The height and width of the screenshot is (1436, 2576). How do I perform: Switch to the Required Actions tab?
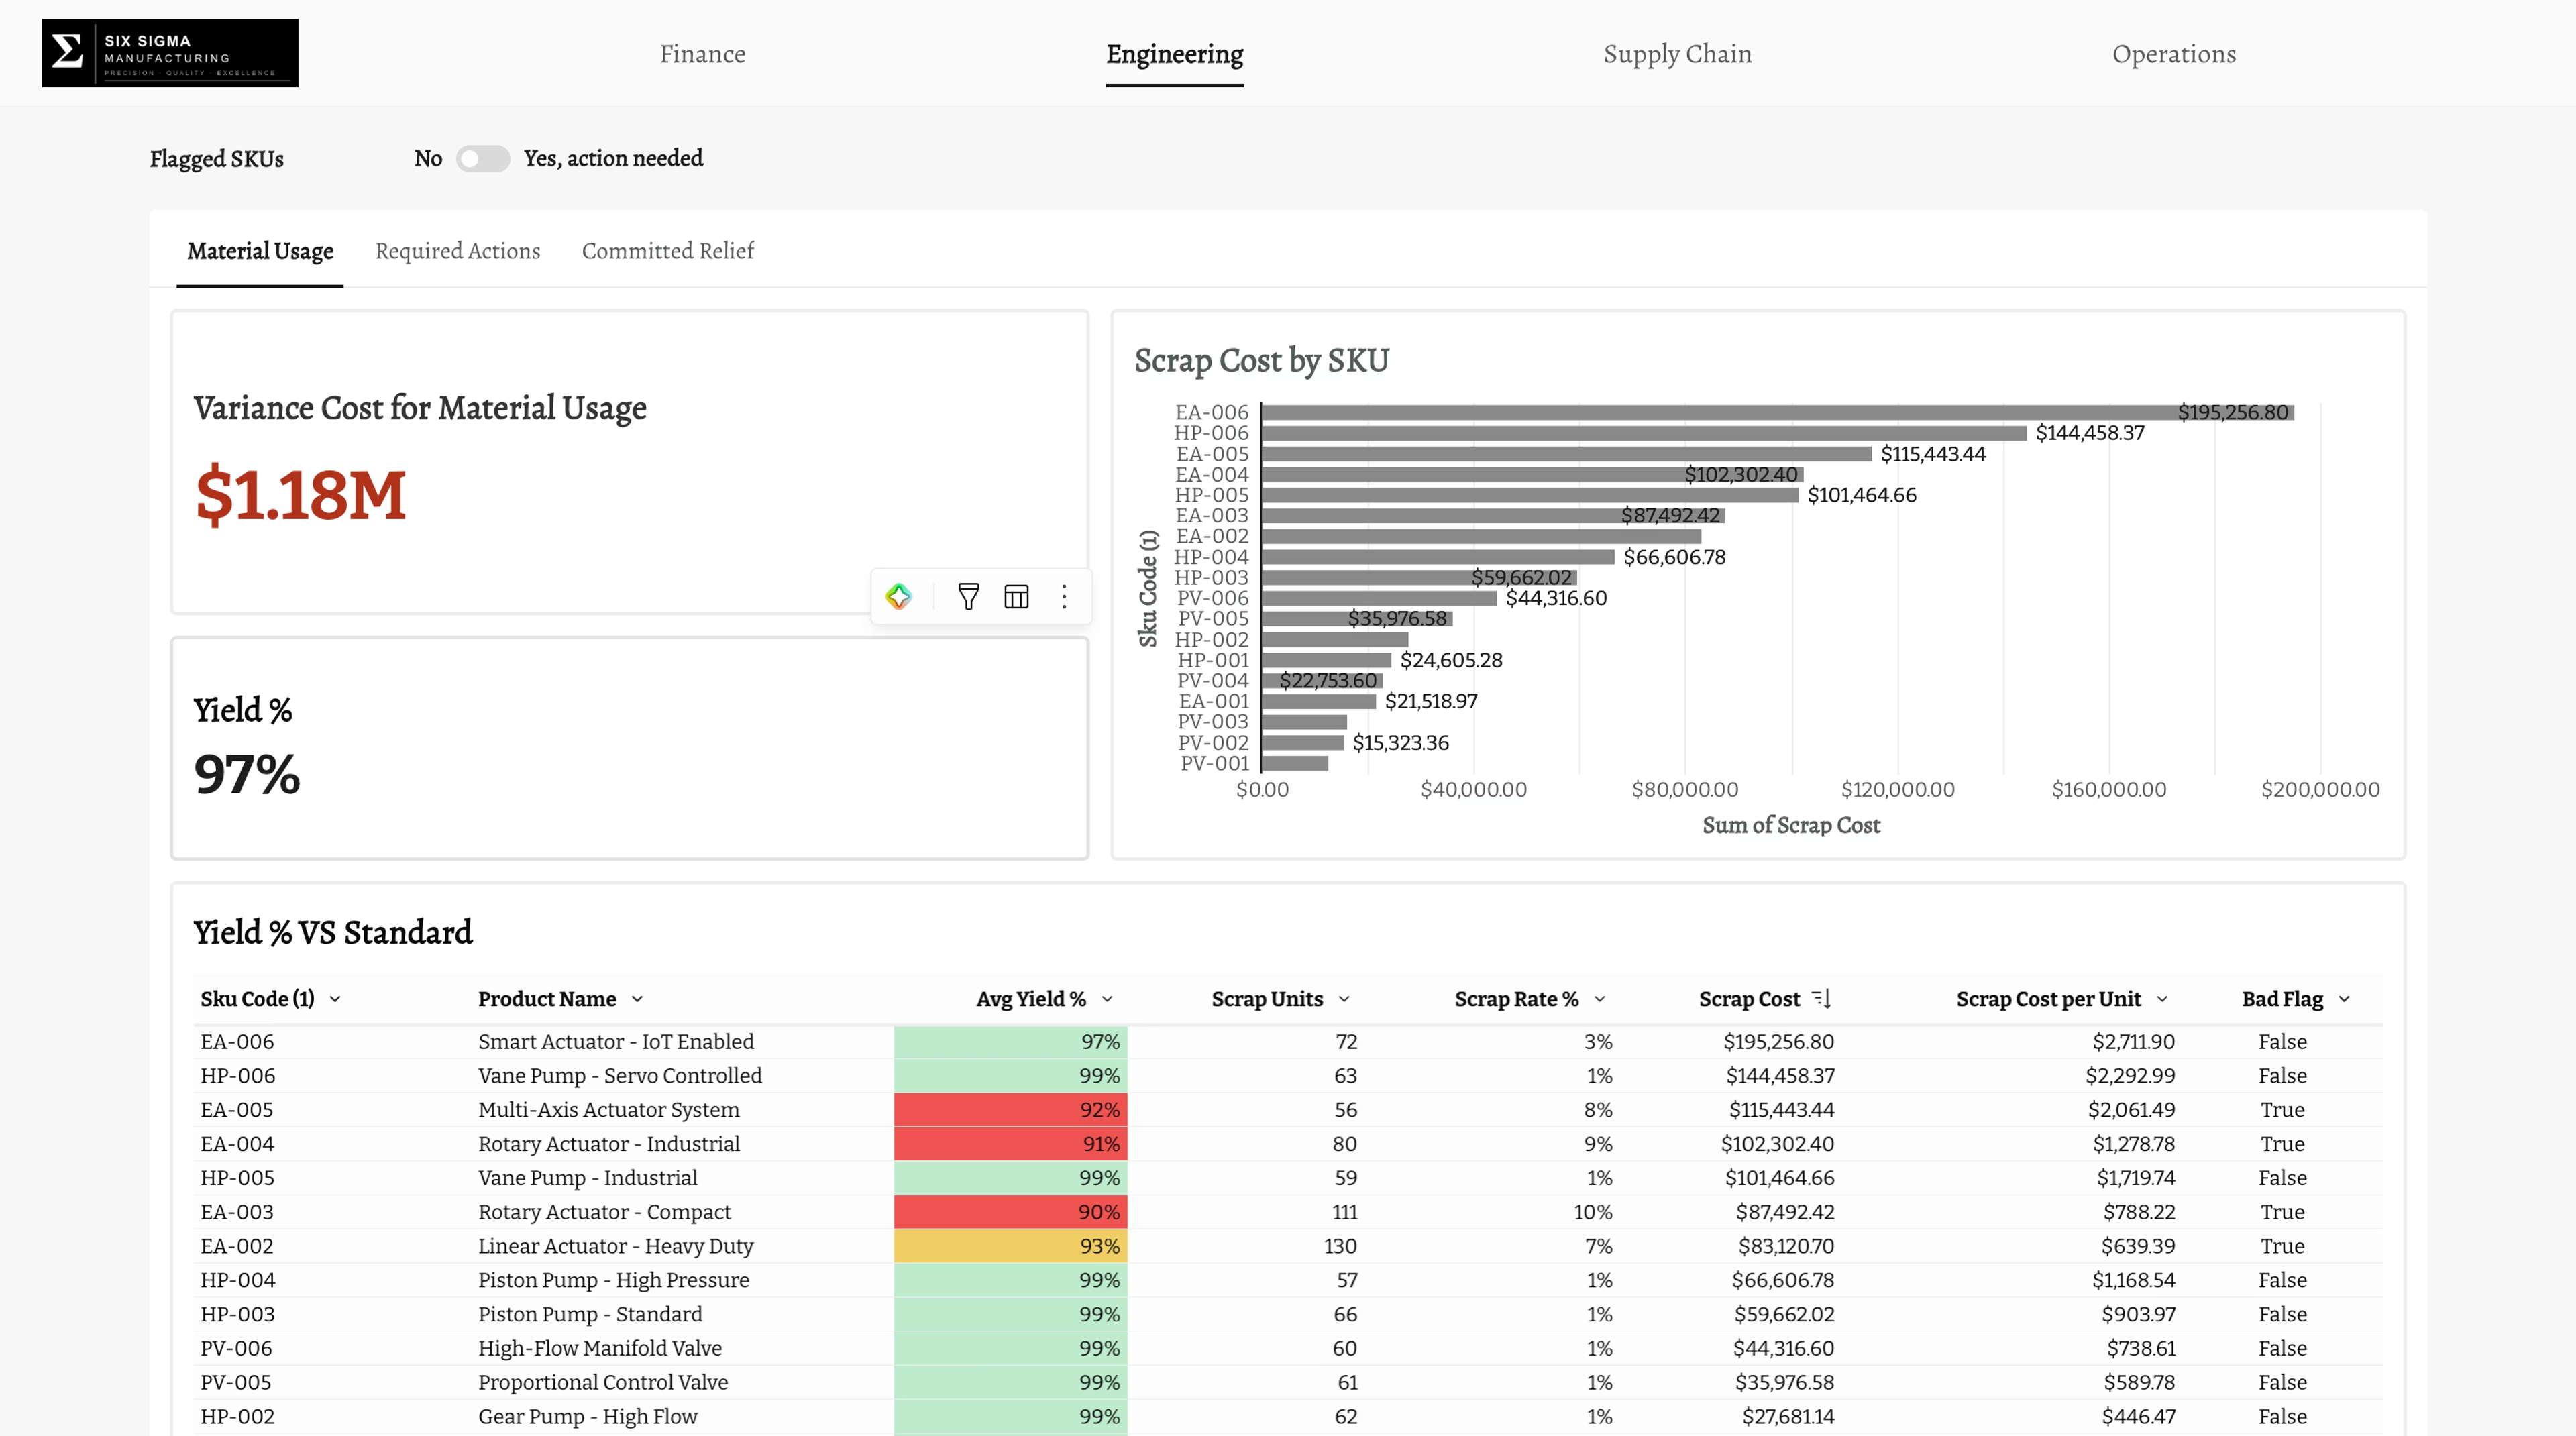point(457,251)
